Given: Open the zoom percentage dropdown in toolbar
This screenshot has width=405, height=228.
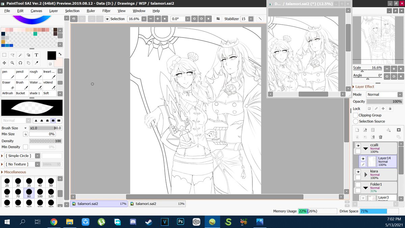Looking at the screenshot, I should [x=144, y=19].
